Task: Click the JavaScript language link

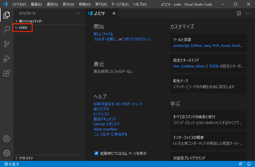Action: point(181,46)
